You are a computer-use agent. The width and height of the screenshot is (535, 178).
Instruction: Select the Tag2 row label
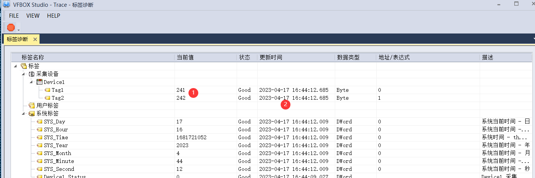pos(58,98)
